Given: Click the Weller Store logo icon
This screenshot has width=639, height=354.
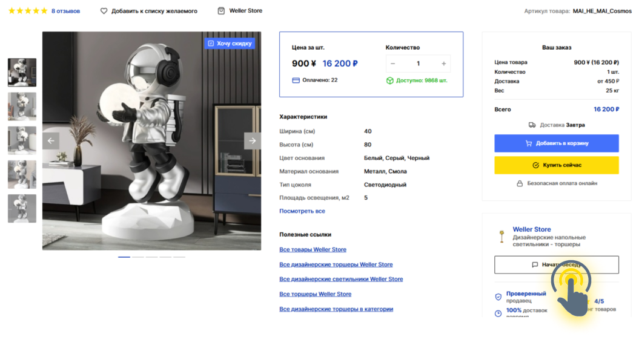Looking at the screenshot, I should point(502,236).
